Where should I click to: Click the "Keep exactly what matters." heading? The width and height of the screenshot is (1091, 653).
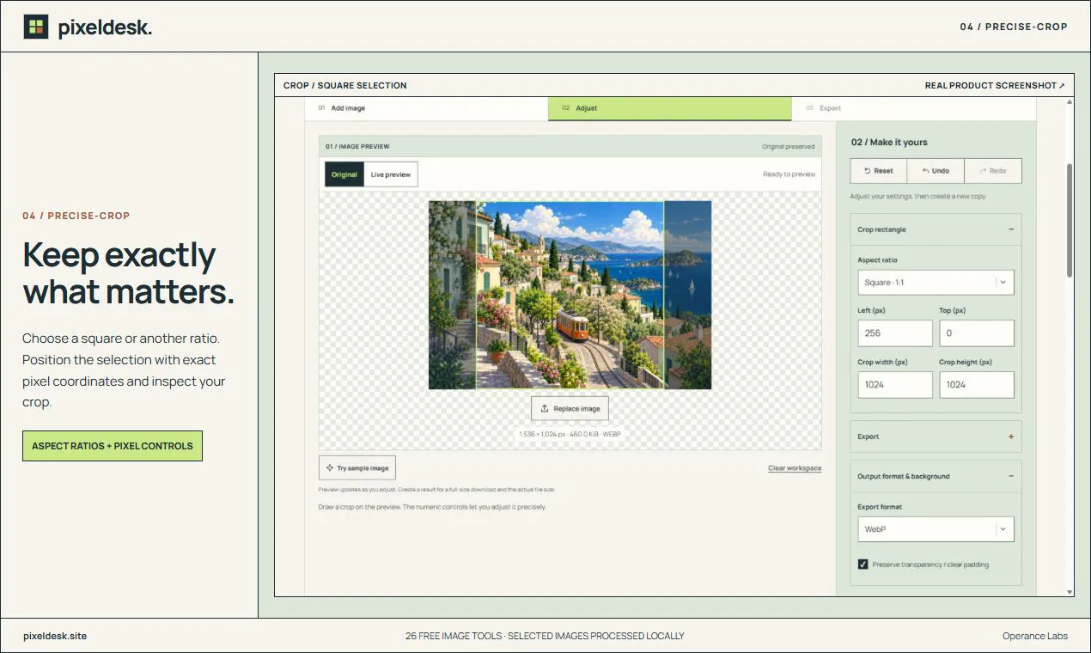[128, 273]
